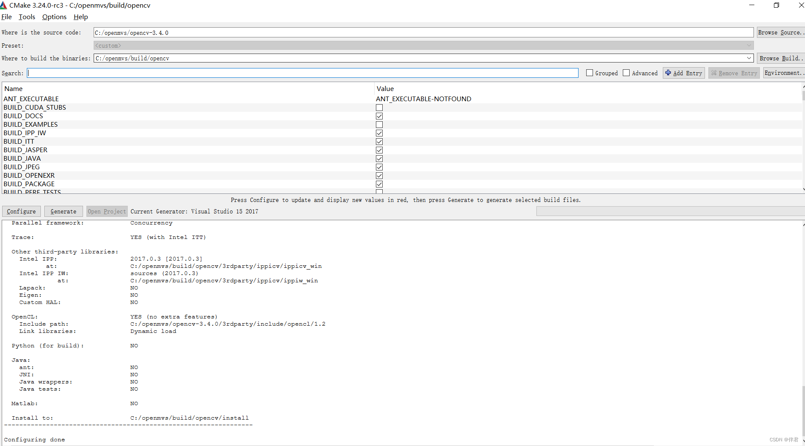This screenshot has height=446, width=805.
Task: Enable the Grouped checkbox
Action: (x=590, y=73)
